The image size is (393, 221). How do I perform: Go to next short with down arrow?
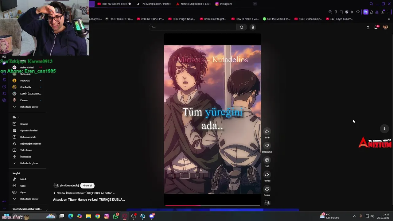point(384,129)
